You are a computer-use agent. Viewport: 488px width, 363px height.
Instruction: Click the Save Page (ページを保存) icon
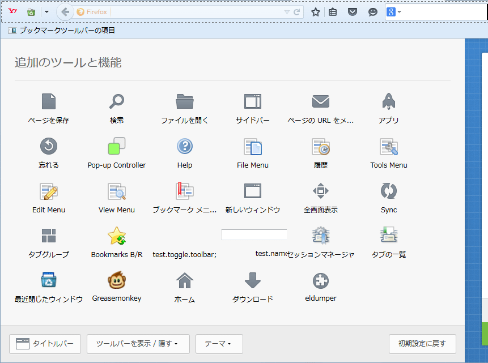[49, 101]
